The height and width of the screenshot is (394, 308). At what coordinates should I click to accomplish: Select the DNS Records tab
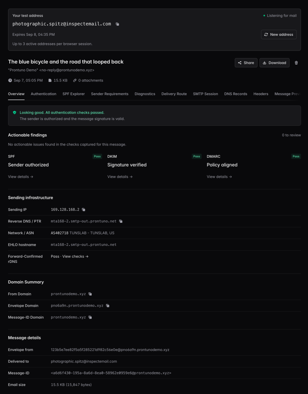pyautogui.click(x=236, y=94)
